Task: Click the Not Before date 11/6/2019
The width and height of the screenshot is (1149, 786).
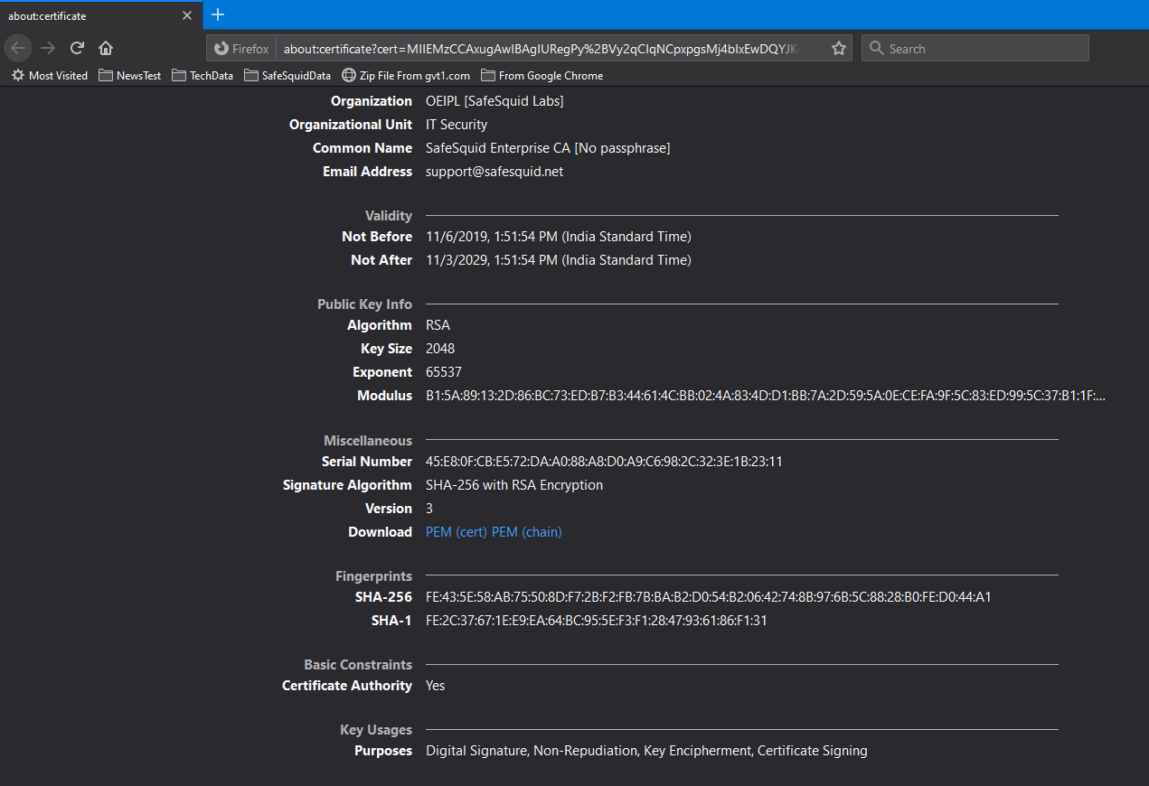Action: (559, 237)
